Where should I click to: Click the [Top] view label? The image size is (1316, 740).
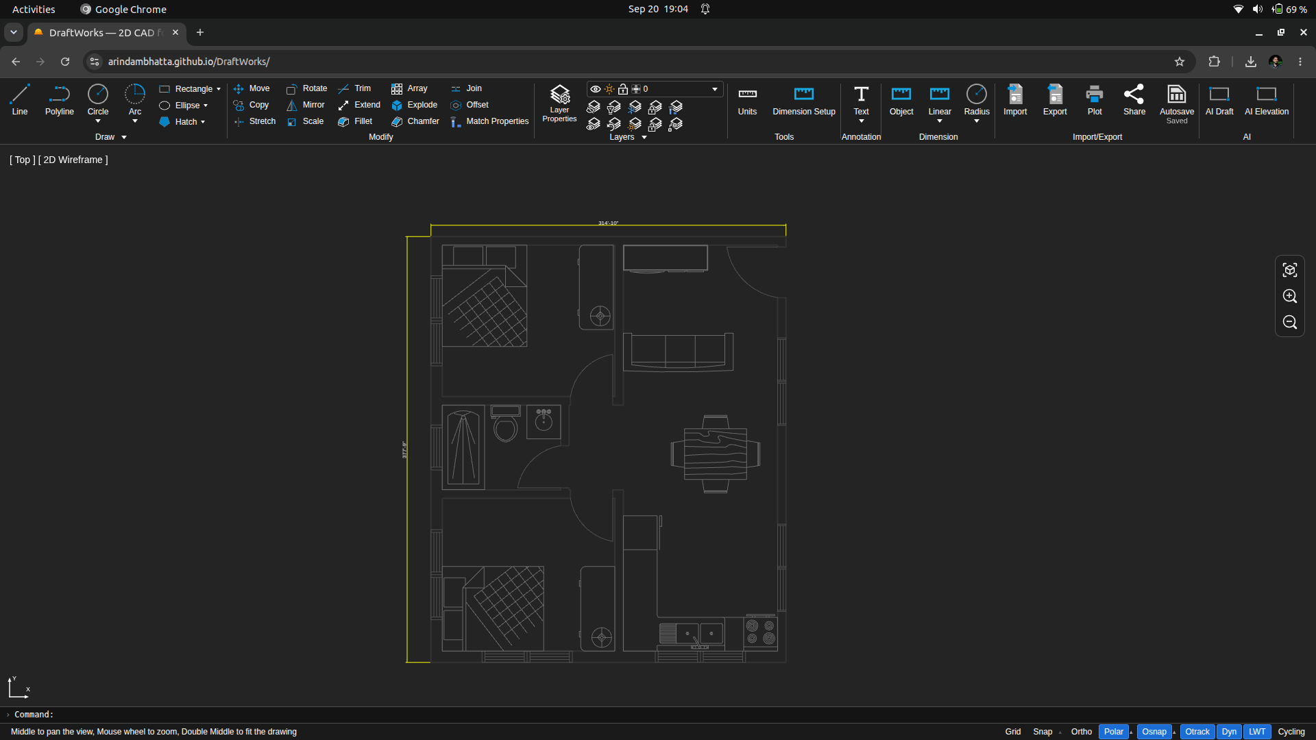(x=23, y=160)
